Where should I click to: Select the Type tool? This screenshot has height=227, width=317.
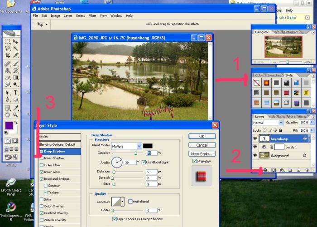[15, 93]
